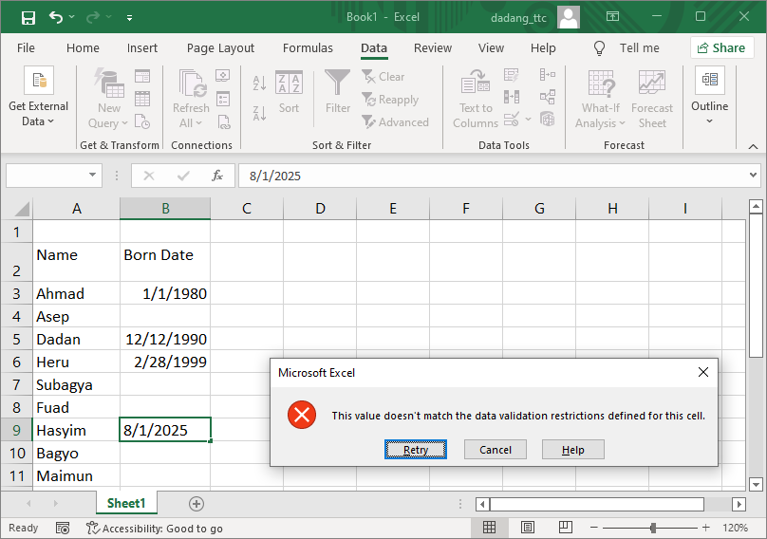Image resolution: width=767 pixels, height=539 pixels.
Task: Open the Formulas ribbon tab
Action: 308,48
